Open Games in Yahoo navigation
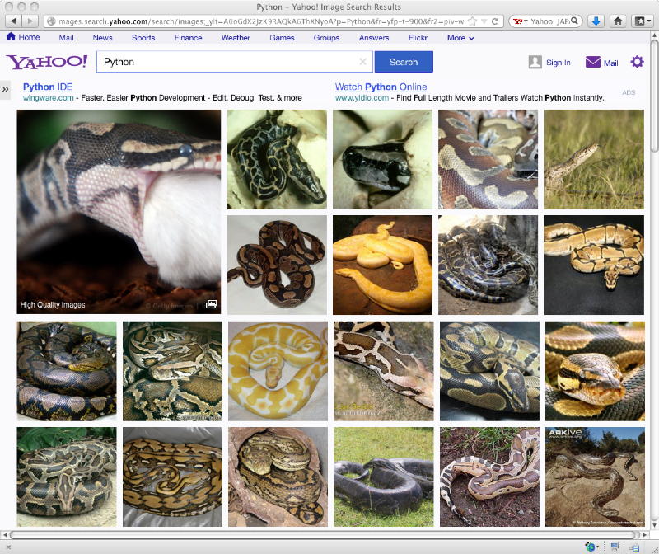Screen dimensions: 659x554 282,38
